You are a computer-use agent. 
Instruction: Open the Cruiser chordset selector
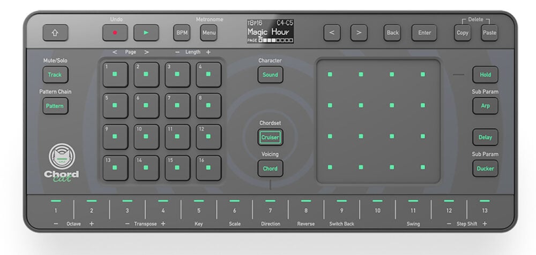[x=270, y=137]
